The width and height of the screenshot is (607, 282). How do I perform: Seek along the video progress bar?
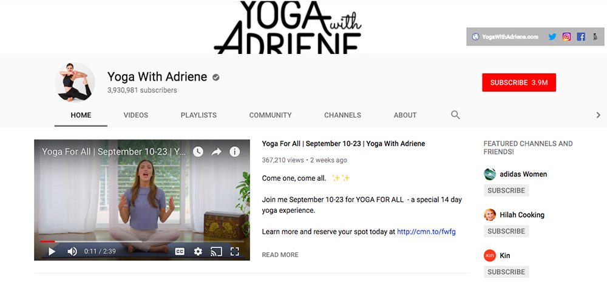coord(141,241)
